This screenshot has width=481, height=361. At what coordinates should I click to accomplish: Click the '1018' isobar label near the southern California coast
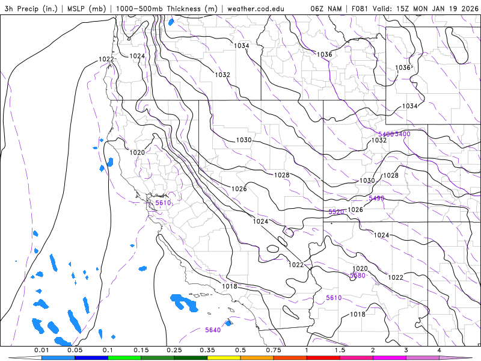pyautogui.click(x=230, y=286)
